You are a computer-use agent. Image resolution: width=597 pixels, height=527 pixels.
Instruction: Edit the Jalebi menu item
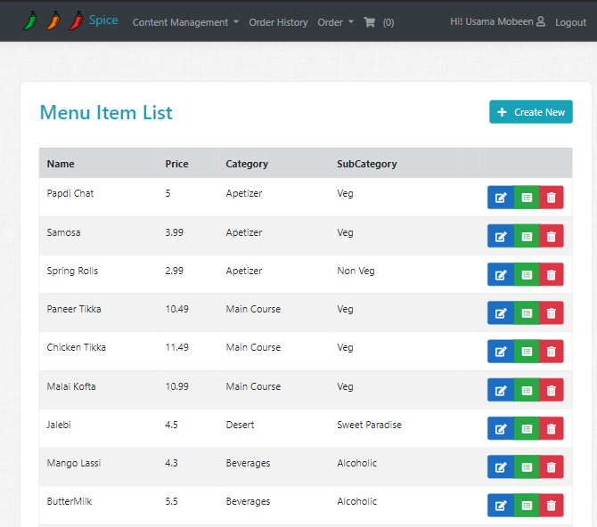[501, 429]
